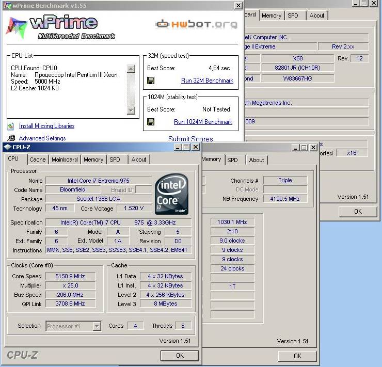Open Install Missing Libraries link
The height and width of the screenshot is (367, 382).
click(x=47, y=126)
